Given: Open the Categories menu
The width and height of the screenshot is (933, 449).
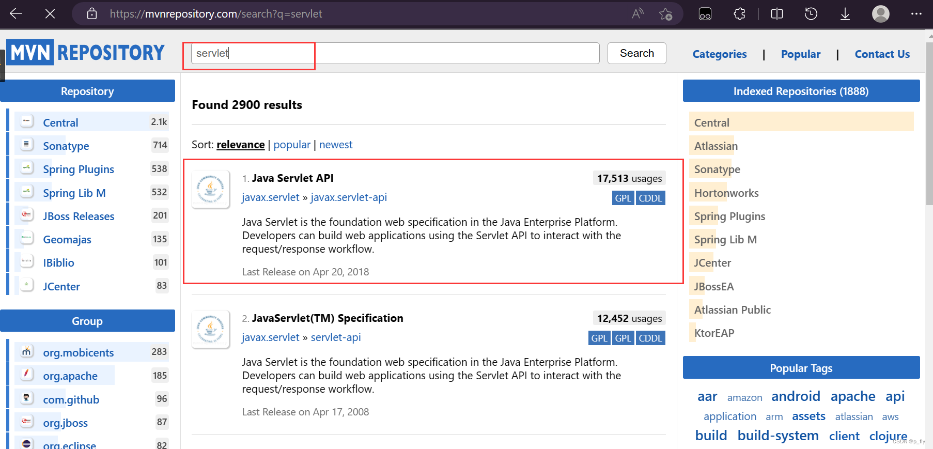Looking at the screenshot, I should point(720,54).
